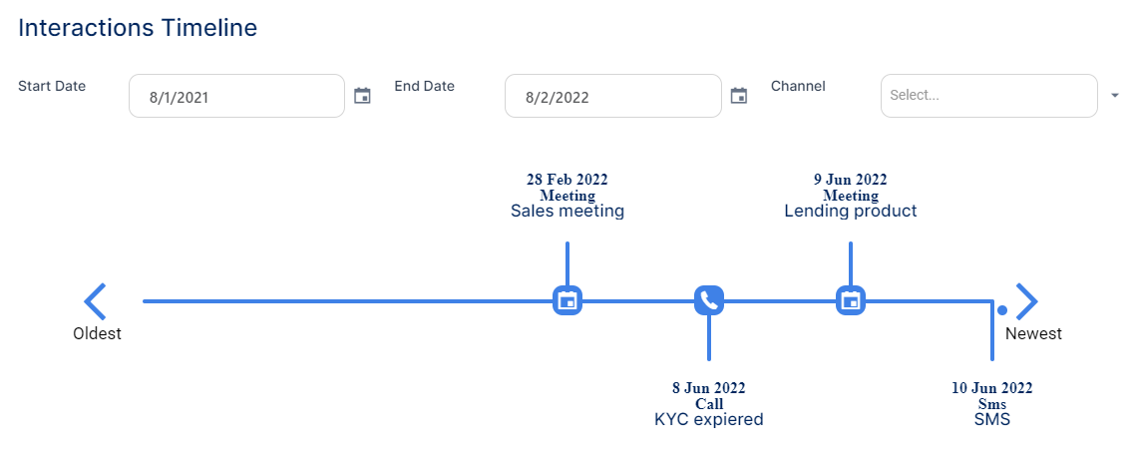Click the Lending product meeting icon on timeline

pyautogui.click(x=850, y=299)
